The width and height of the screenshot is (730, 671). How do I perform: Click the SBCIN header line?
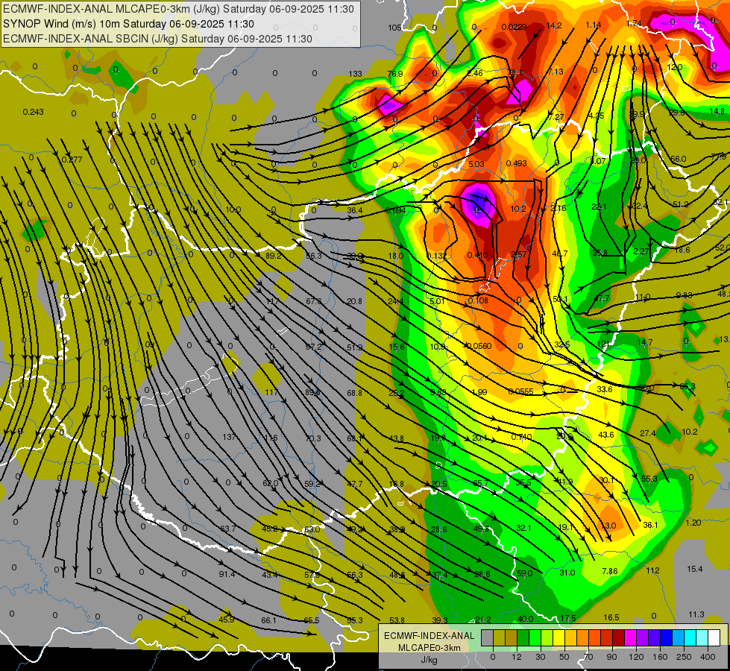pos(157,39)
